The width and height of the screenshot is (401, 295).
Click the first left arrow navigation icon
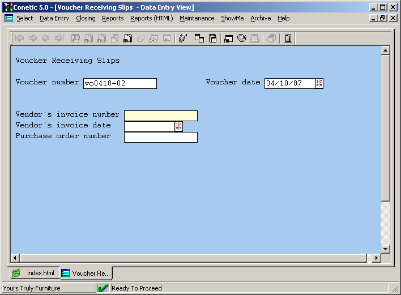pos(20,39)
